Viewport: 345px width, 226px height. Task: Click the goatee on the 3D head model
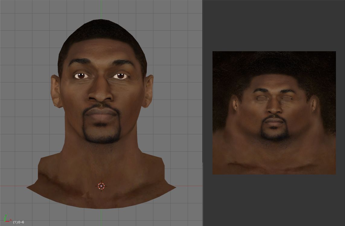(x=102, y=136)
